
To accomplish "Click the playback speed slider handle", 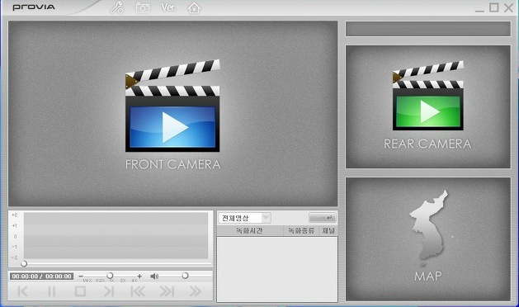I will click(x=110, y=276).
